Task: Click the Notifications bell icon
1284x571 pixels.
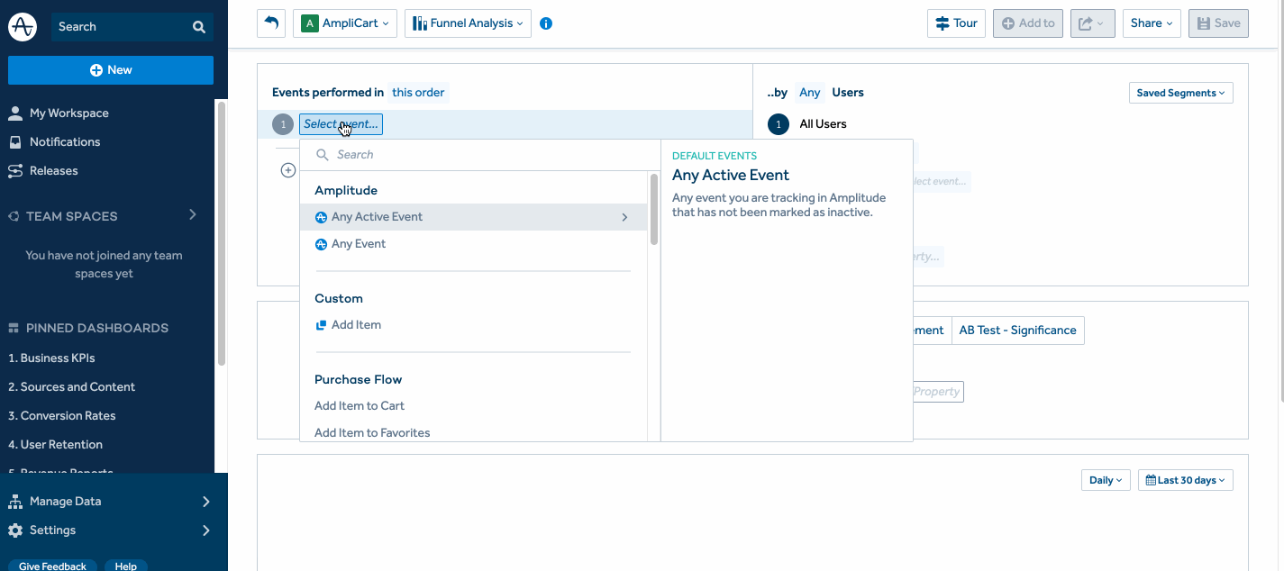Action: [15, 142]
